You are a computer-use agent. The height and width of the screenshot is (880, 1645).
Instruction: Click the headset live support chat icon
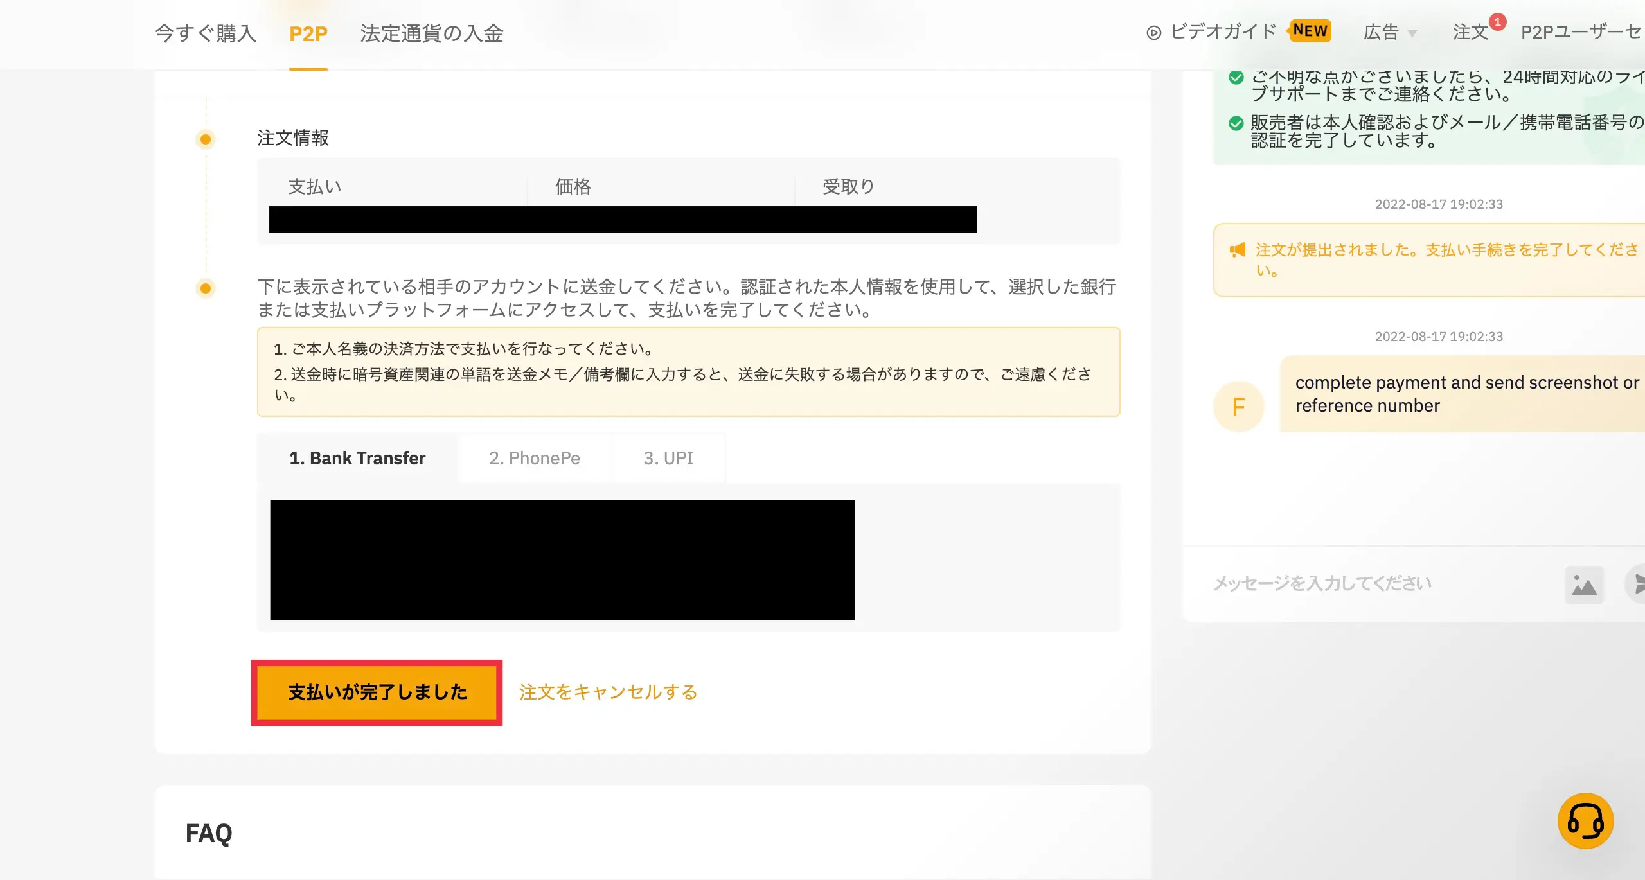pos(1585,820)
